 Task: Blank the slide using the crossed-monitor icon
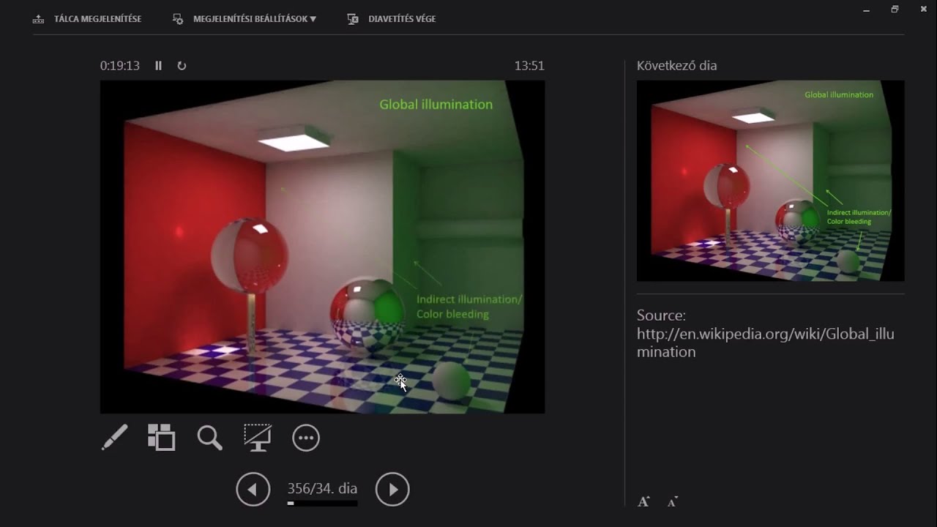pos(258,438)
